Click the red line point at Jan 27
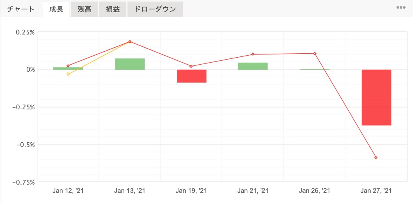 [376, 158]
